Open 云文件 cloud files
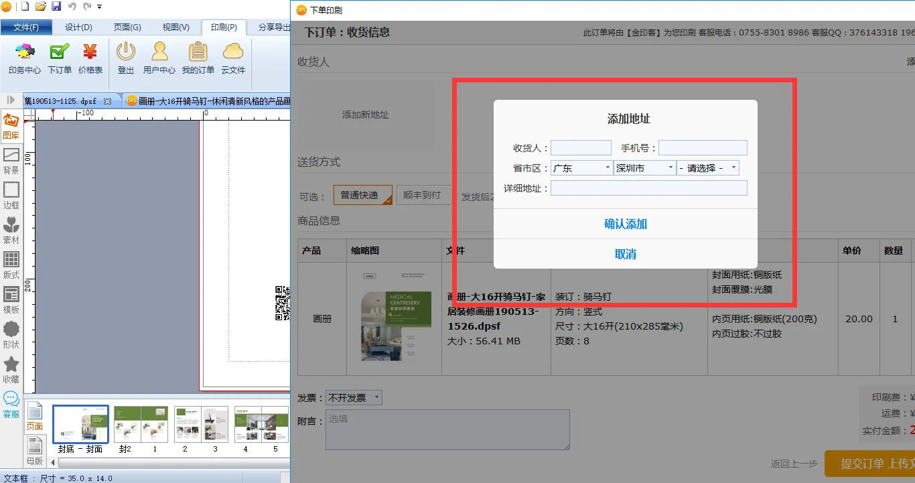Screen dimensions: 915x483 coord(233,58)
